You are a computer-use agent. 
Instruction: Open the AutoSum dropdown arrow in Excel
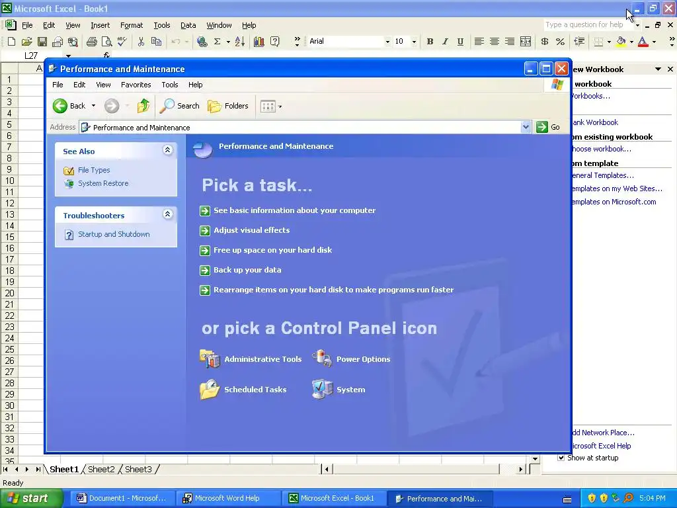[228, 42]
